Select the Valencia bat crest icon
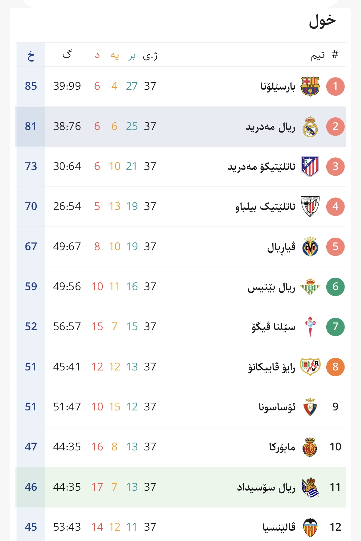Image resolution: width=361 pixels, height=541 pixels. [310, 527]
